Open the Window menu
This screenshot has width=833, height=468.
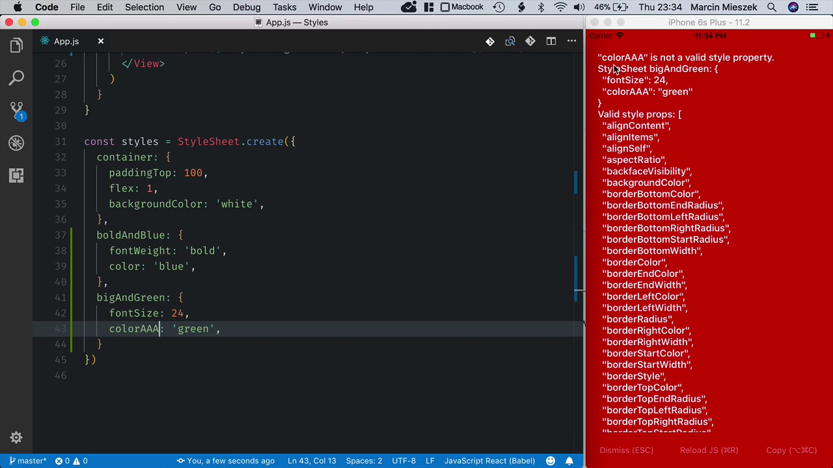pyautogui.click(x=325, y=7)
